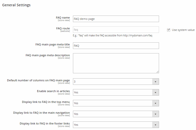Expand the main navigation FAQ link dropdown
The height and width of the screenshot is (130, 196).
coord(116,114)
